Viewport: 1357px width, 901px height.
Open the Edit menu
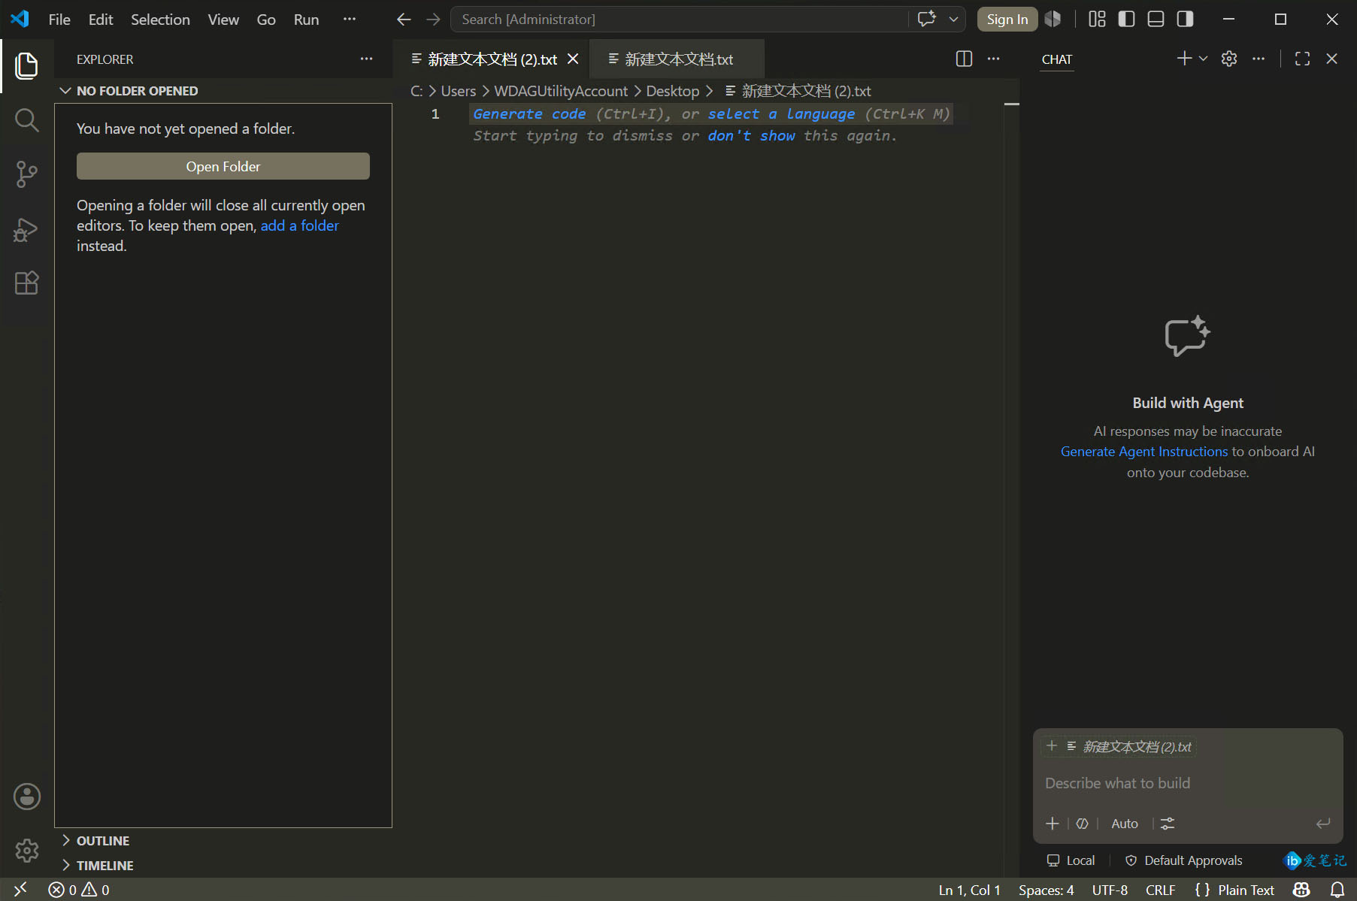tap(101, 20)
